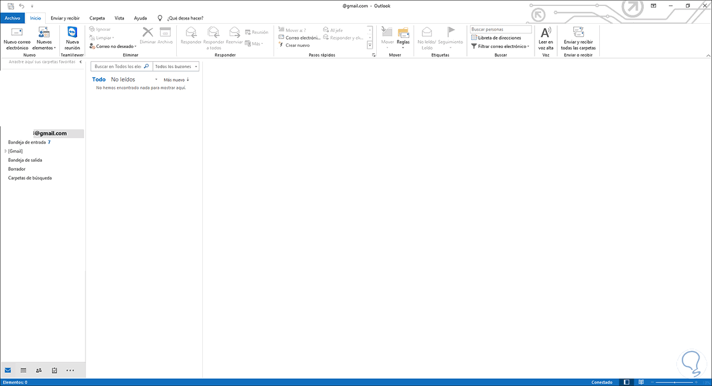712x386 pixels.
Task: Click the Eliminar X icon
Action: click(x=148, y=32)
